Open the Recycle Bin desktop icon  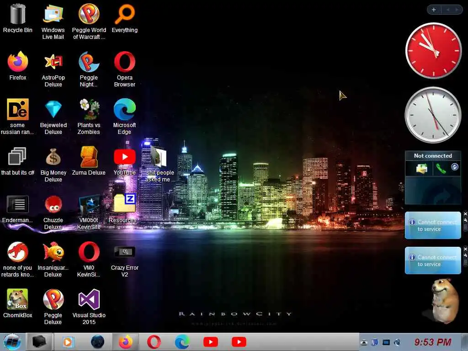point(18,18)
